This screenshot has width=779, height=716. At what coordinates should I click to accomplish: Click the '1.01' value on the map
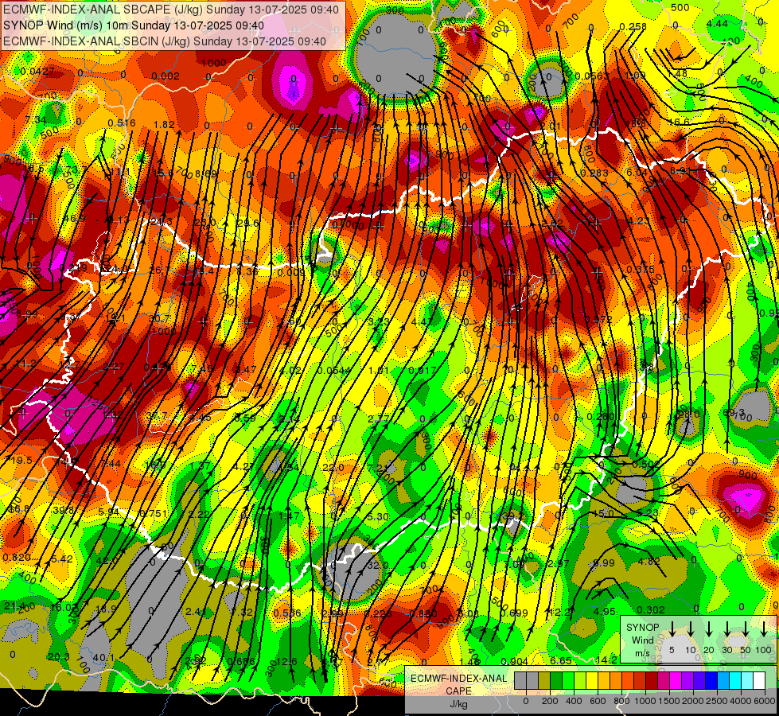[x=379, y=370]
